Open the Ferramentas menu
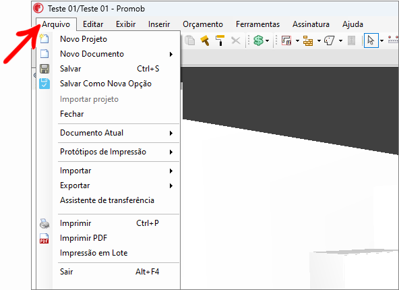This screenshot has width=399, height=290. click(x=257, y=24)
